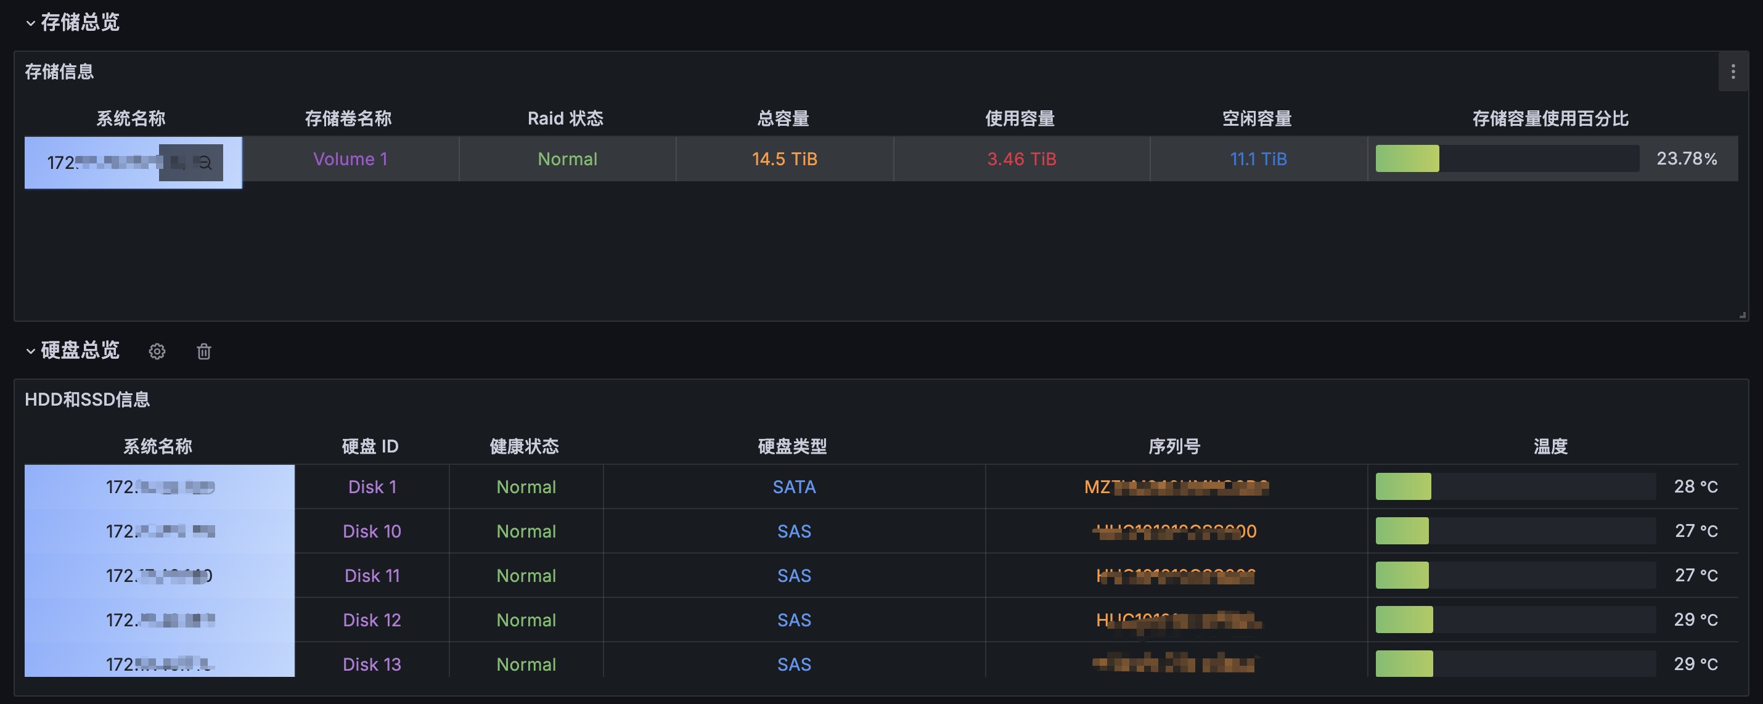The width and height of the screenshot is (1763, 704).
Task: Open the 存储信息 panel title
Action: (60, 72)
